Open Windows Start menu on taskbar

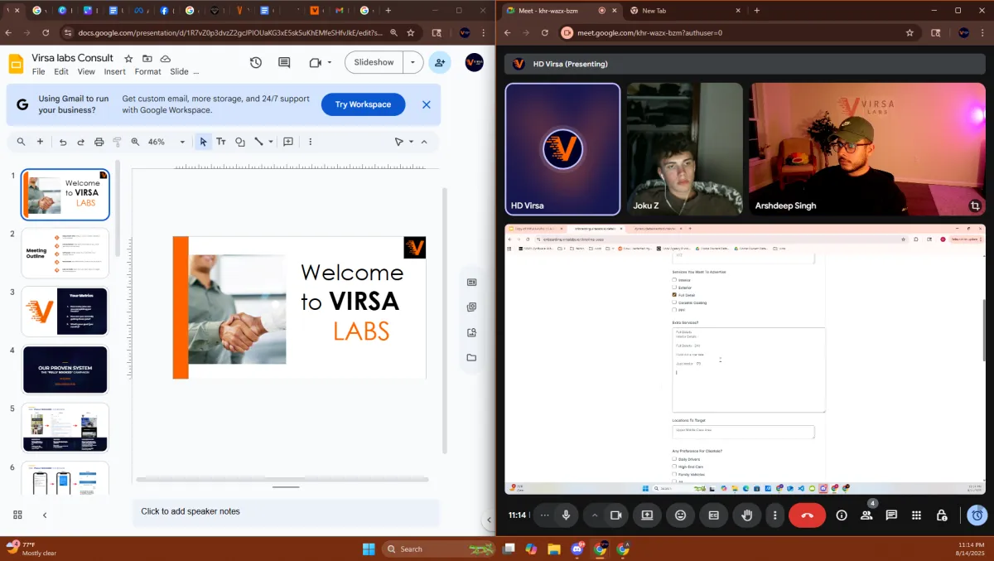(x=369, y=549)
